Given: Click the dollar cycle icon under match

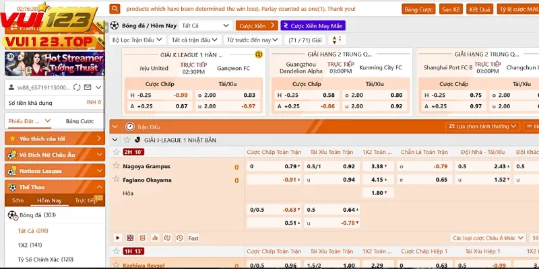Looking at the screenshot, I should tap(167, 238).
